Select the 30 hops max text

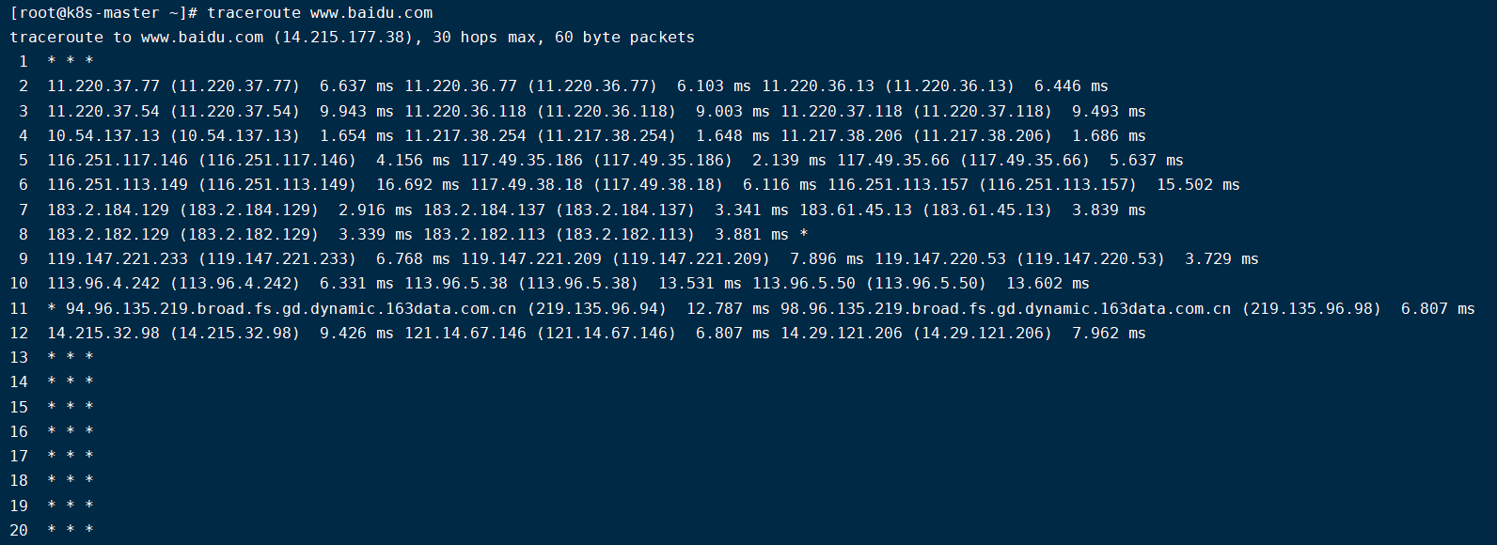tap(484, 38)
